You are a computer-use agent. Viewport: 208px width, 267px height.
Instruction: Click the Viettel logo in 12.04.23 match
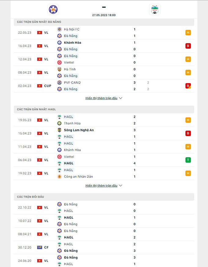tap(59, 63)
